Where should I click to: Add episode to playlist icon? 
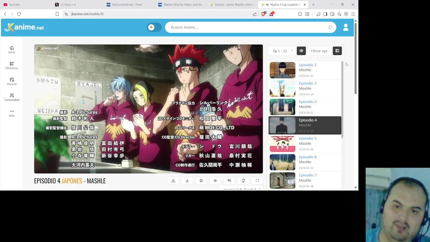coord(229,181)
